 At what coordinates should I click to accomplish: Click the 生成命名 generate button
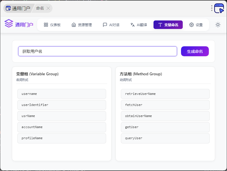coord(195,51)
